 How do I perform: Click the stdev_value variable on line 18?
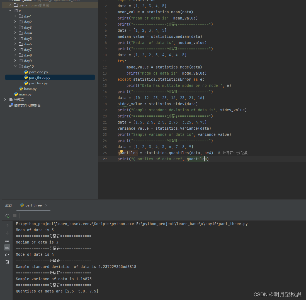tap(130, 104)
